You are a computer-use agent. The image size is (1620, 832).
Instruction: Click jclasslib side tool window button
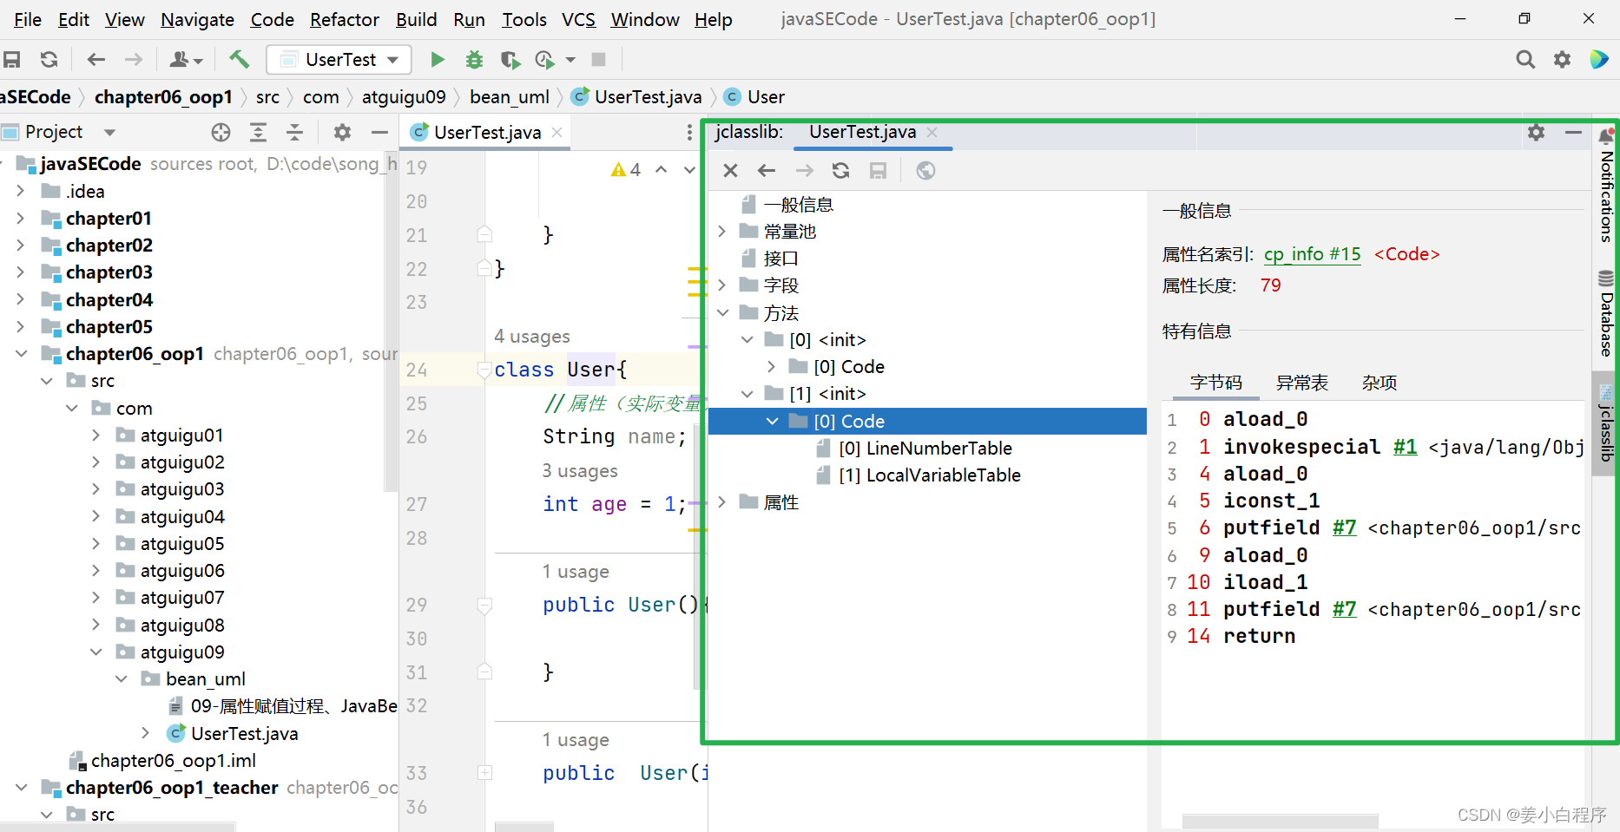pos(1606,422)
